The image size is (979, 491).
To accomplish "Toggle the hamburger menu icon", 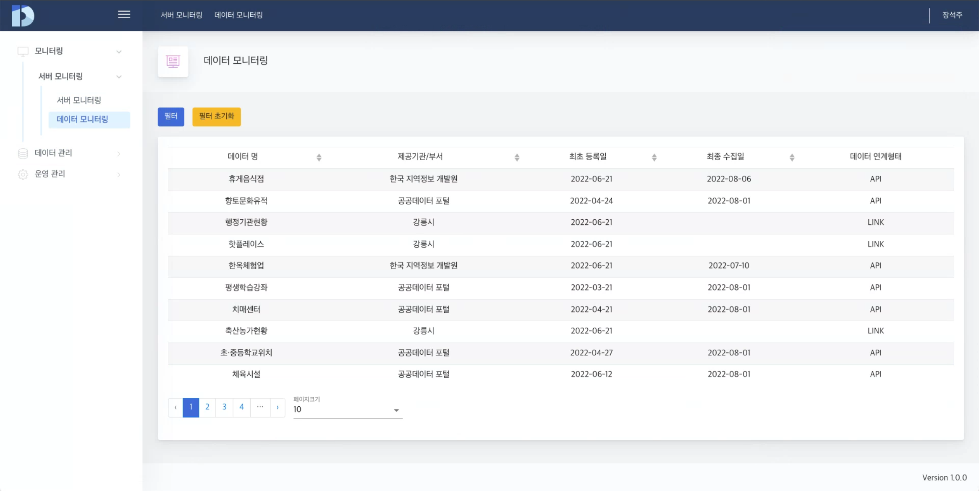I will (x=124, y=15).
